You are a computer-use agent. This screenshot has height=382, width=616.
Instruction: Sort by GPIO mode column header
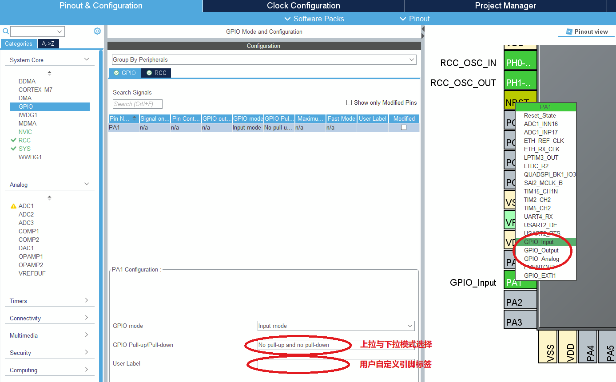pyautogui.click(x=248, y=118)
